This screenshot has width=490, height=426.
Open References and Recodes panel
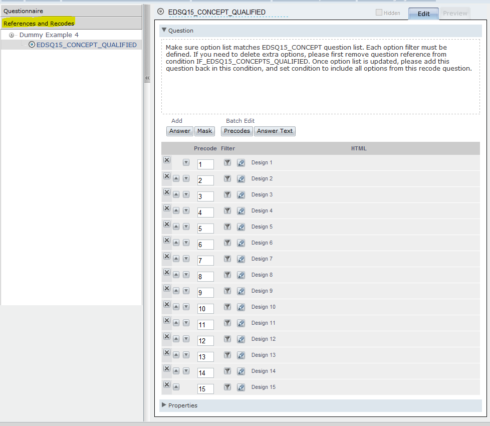pos(71,24)
